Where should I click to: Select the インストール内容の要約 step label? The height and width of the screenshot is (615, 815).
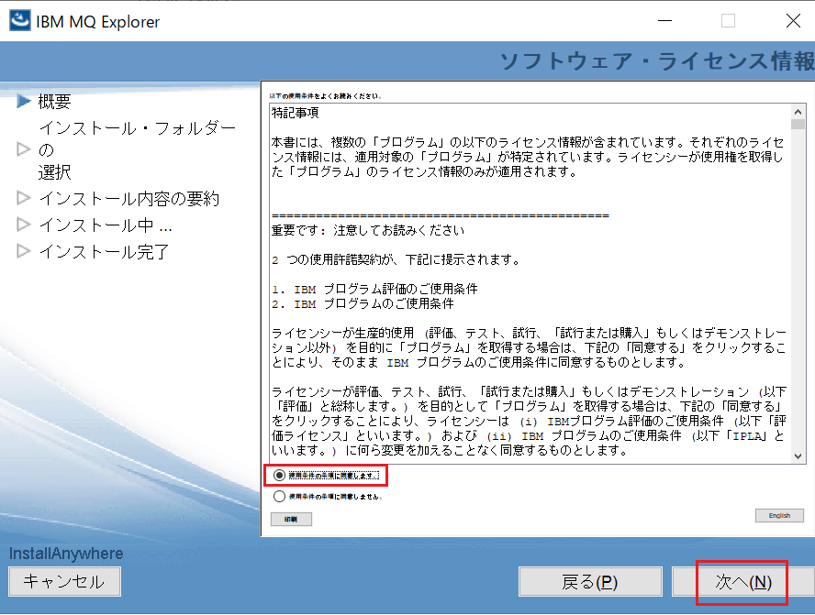[128, 198]
